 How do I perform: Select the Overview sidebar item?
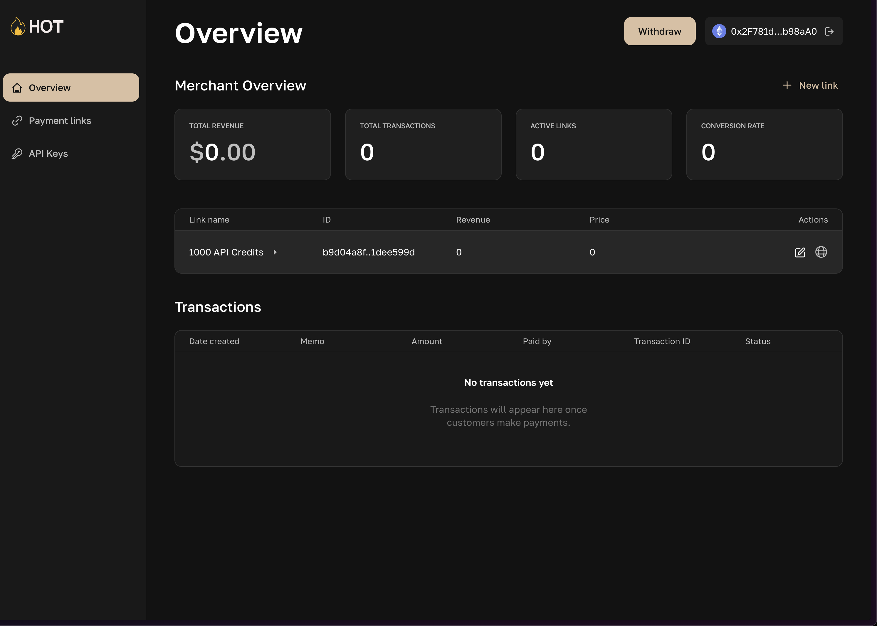[71, 88]
